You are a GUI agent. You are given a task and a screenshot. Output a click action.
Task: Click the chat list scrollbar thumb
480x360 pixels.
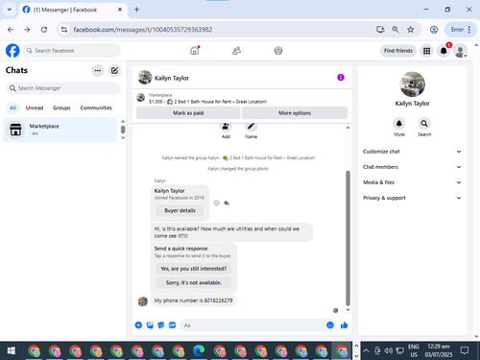pyautogui.click(x=123, y=130)
